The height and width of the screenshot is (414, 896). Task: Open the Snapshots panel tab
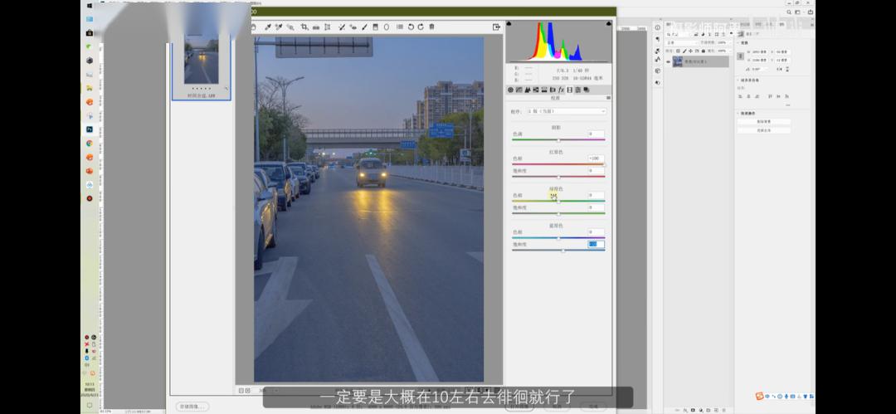[587, 90]
